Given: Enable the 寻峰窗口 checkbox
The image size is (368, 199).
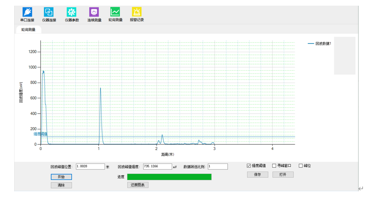Looking at the screenshot, I should point(274,166).
